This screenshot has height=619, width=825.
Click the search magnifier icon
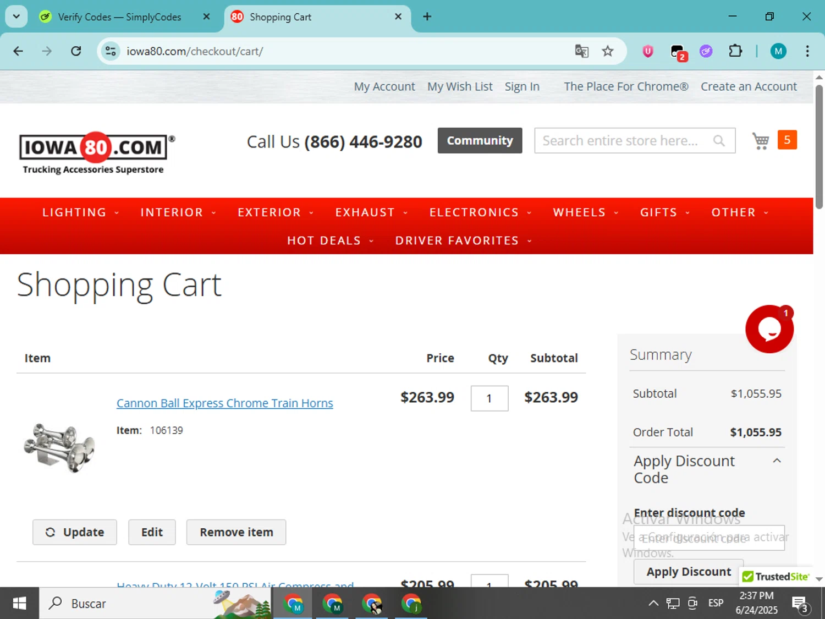719,141
